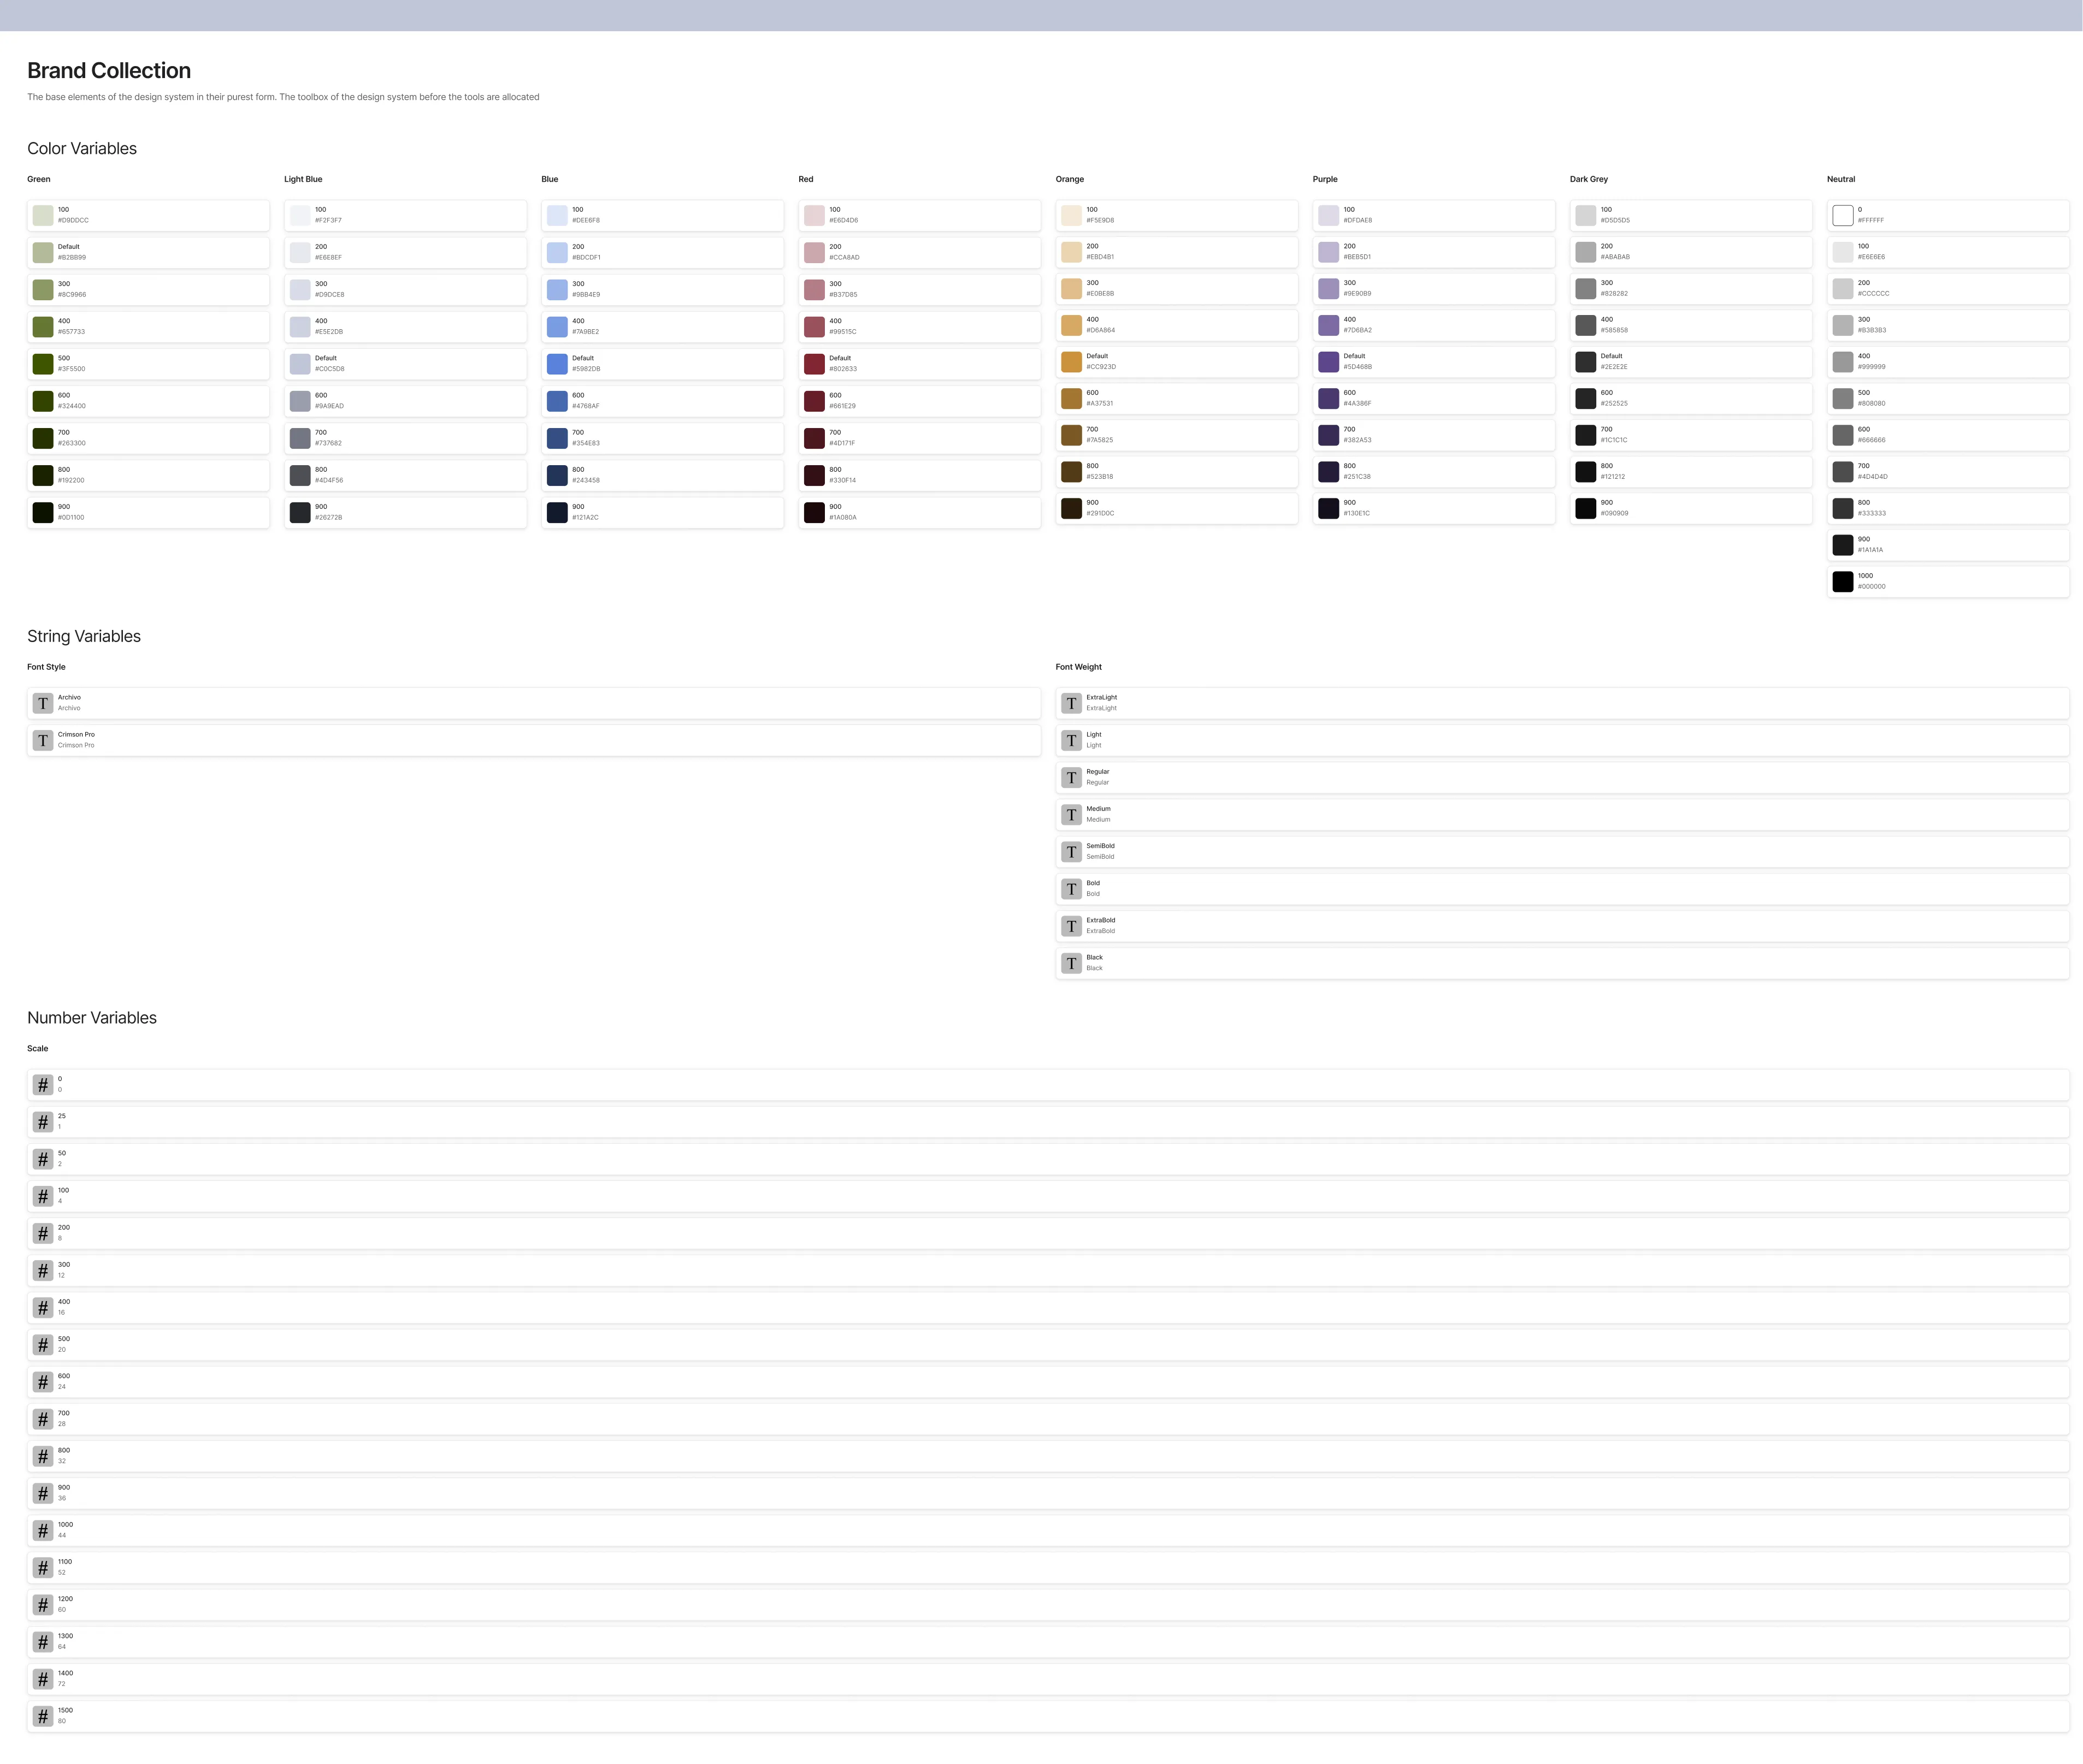Select the hash icon for Scale 50

pos(43,1159)
